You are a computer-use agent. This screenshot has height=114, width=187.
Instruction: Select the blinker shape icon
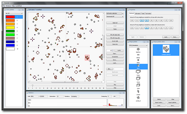[138, 55]
